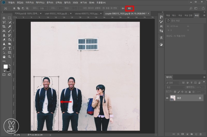Select the Crop tool
This screenshot has height=137, width=207.
tap(4, 26)
